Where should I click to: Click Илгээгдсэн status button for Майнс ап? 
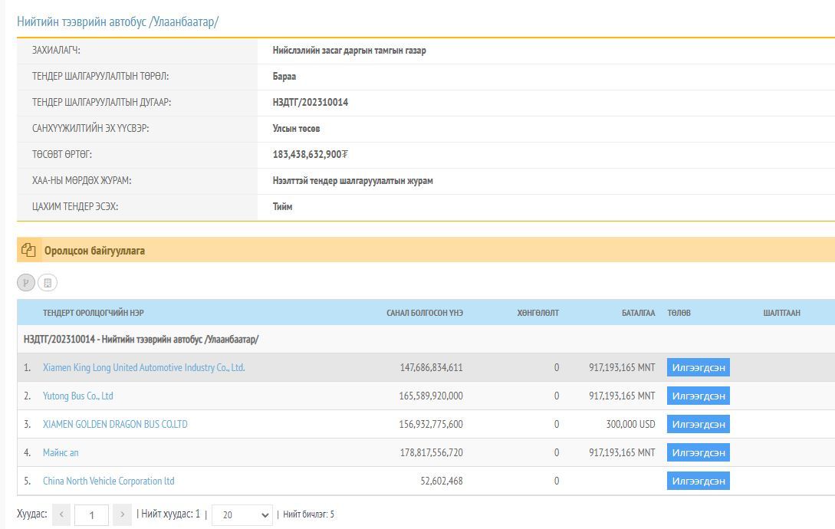tap(698, 453)
